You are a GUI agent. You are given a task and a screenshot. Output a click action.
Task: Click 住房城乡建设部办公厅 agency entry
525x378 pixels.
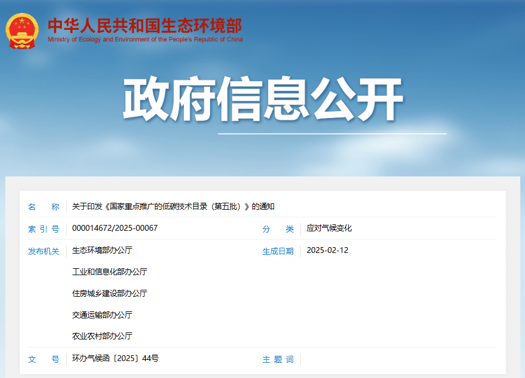coord(109,293)
